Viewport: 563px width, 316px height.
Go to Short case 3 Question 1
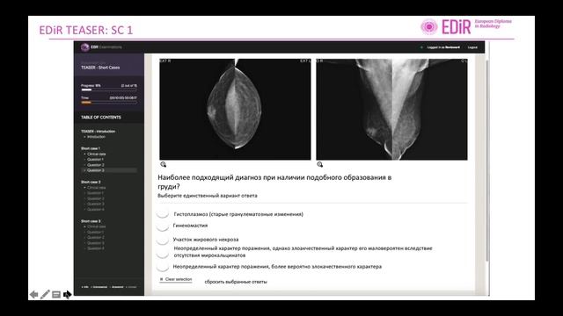point(96,232)
